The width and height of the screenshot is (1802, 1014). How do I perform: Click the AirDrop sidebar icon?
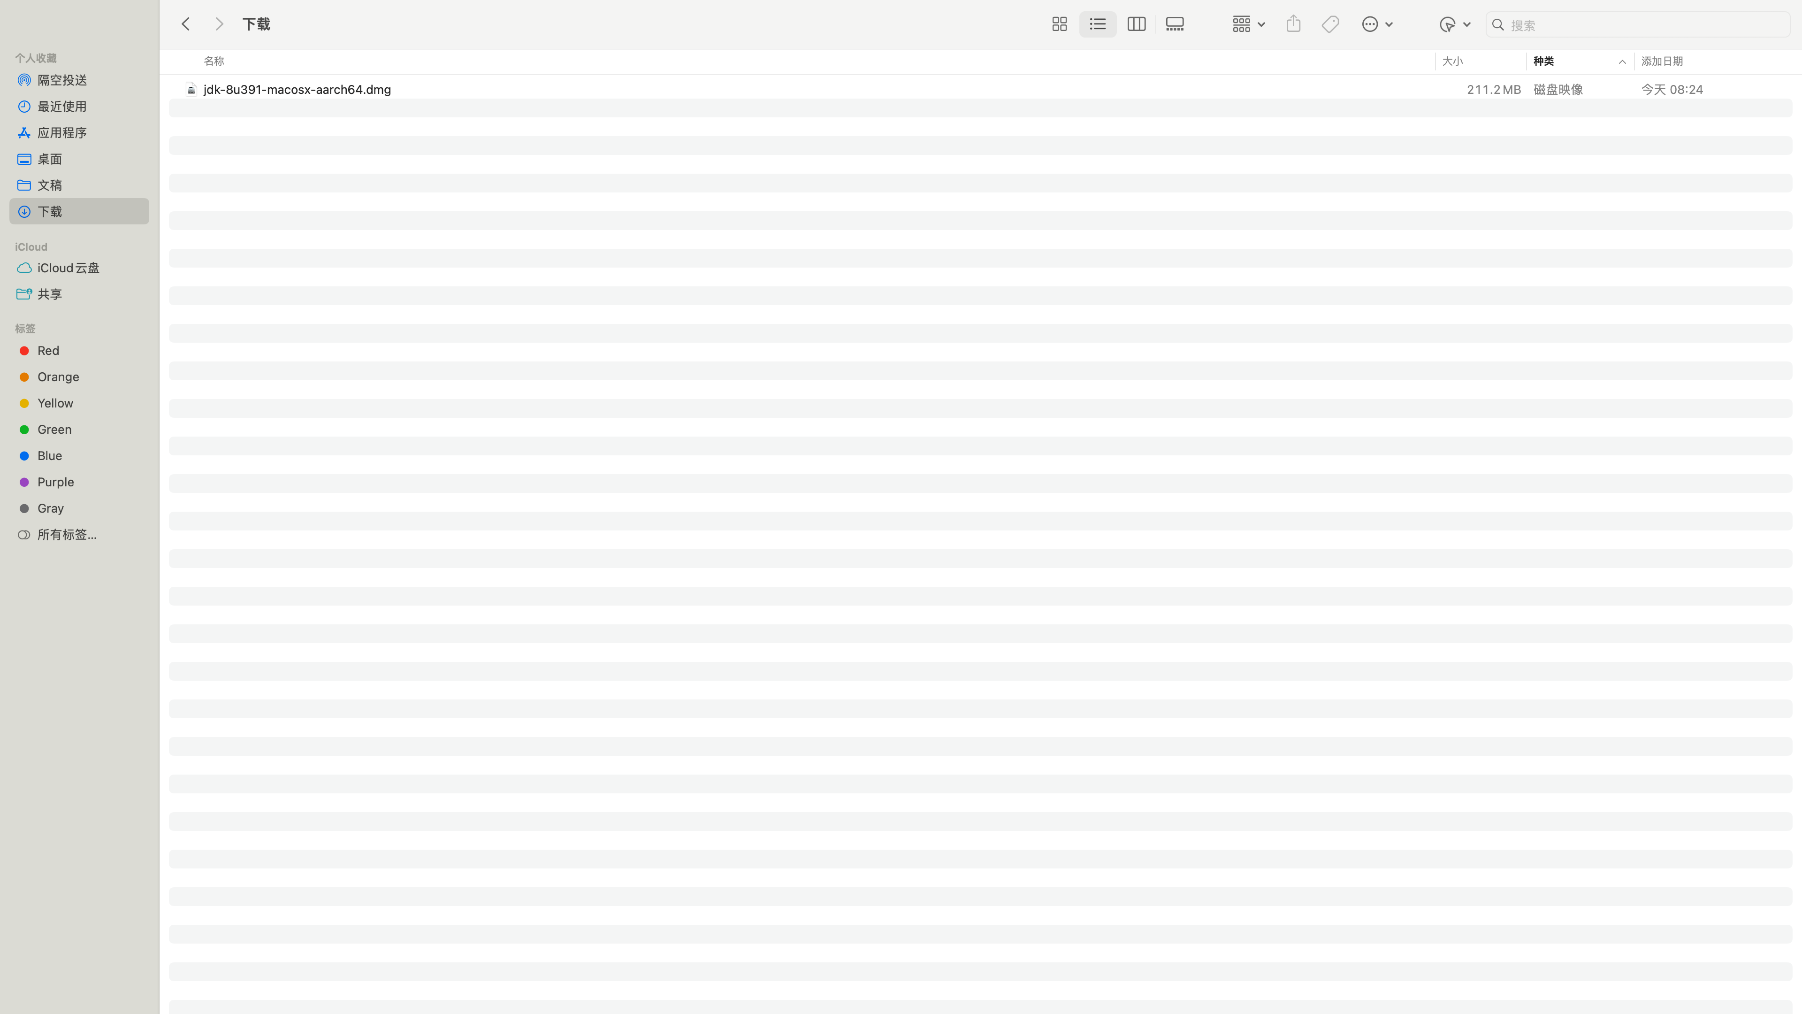[x=24, y=80]
